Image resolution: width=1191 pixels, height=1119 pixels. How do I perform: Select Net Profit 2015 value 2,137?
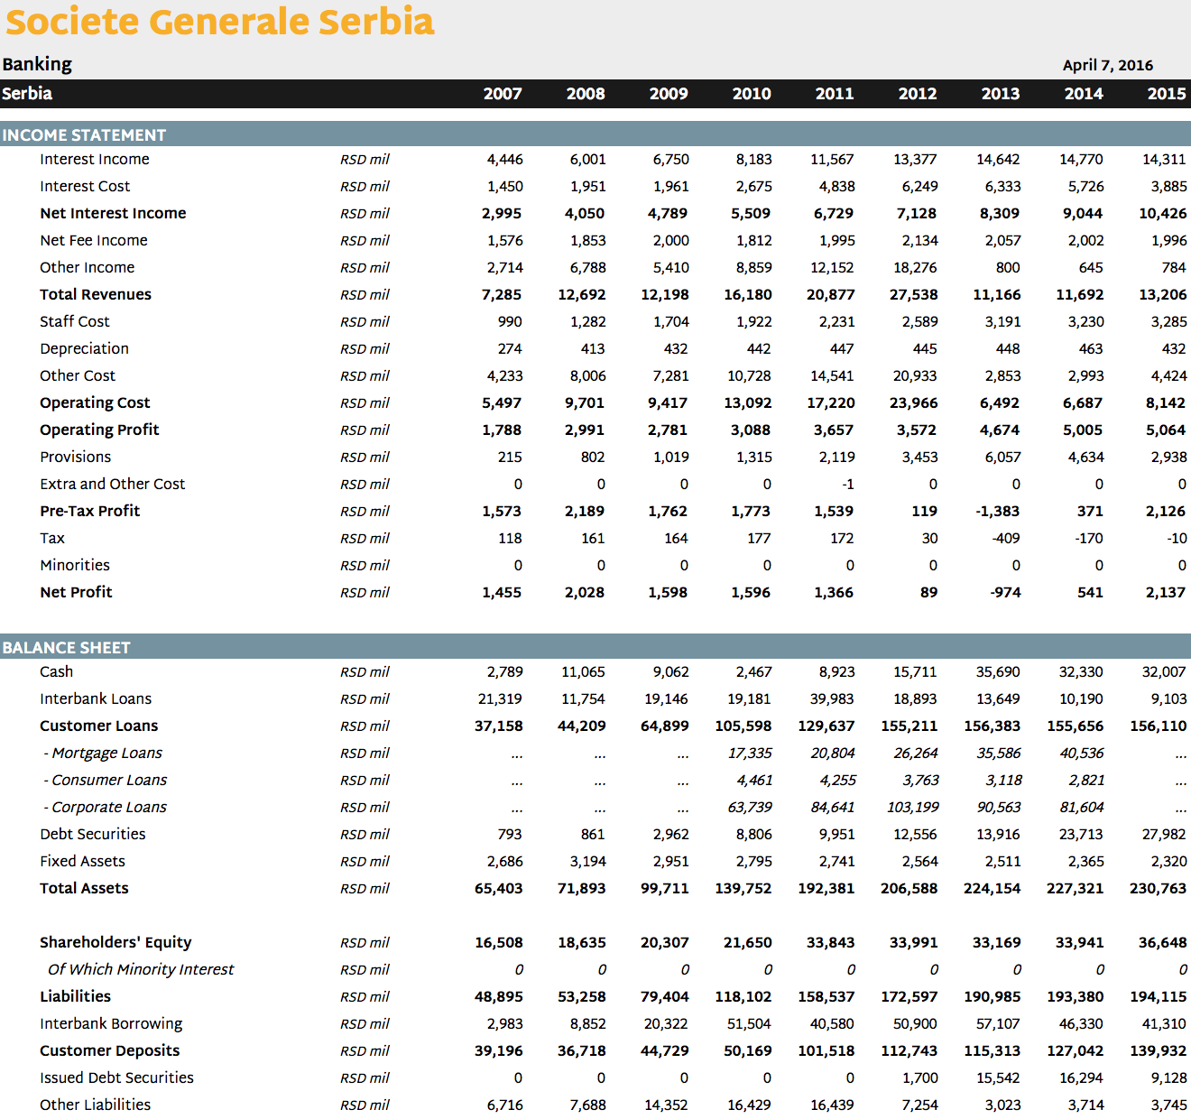(x=1166, y=593)
